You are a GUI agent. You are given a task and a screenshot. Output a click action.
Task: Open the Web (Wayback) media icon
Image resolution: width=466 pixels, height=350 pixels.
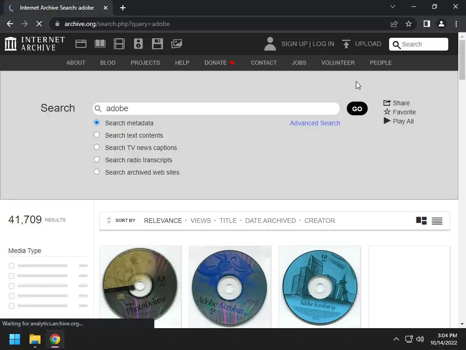pos(81,44)
